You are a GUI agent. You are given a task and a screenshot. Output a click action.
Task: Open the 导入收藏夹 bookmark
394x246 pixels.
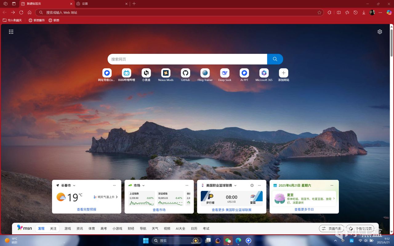click(x=12, y=20)
